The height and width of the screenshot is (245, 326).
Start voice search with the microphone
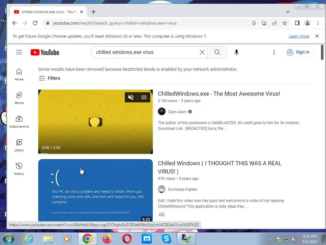tap(237, 52)
